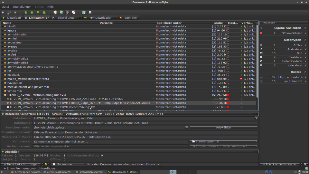The width and height of the screenshot is (309, 174).
Task: Open the Paketname dropdown arrow
Action: tap(256, 118)
